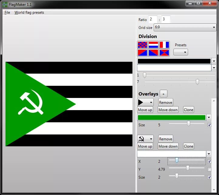Open the white overlay color dropdown arrow

(209, 154)
